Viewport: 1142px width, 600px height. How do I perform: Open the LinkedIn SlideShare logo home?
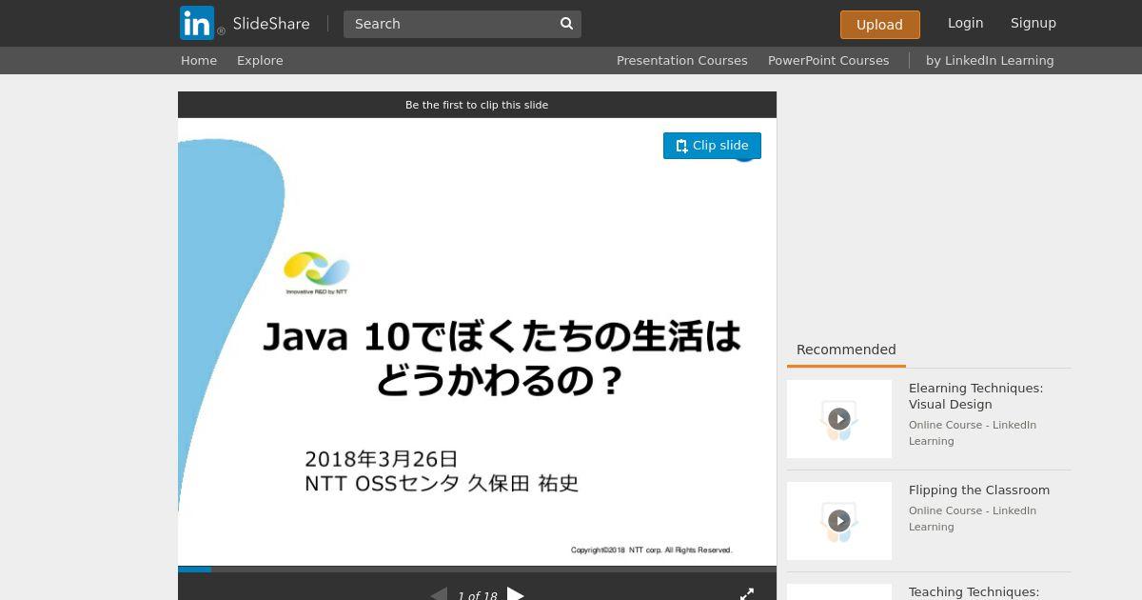click(245, 23)
